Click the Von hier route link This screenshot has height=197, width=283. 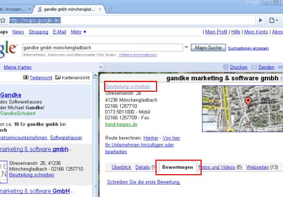pyautogui.click(x=171, y=138)
